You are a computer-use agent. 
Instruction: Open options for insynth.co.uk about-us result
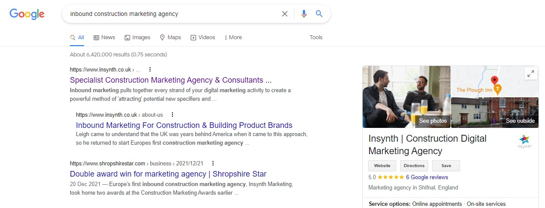tap(172, 115)
